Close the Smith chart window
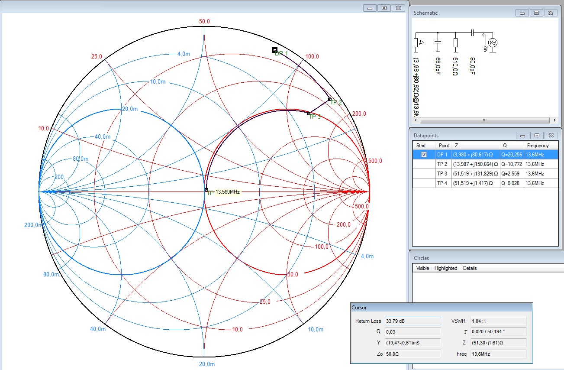This screenshot has height=370, width=564. [x=398, y=8]
